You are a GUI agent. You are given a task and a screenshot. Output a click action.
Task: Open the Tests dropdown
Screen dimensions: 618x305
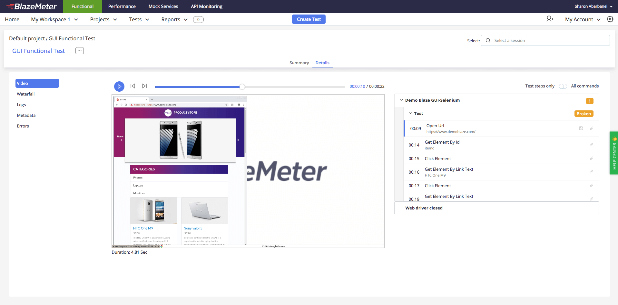[139, 19]
